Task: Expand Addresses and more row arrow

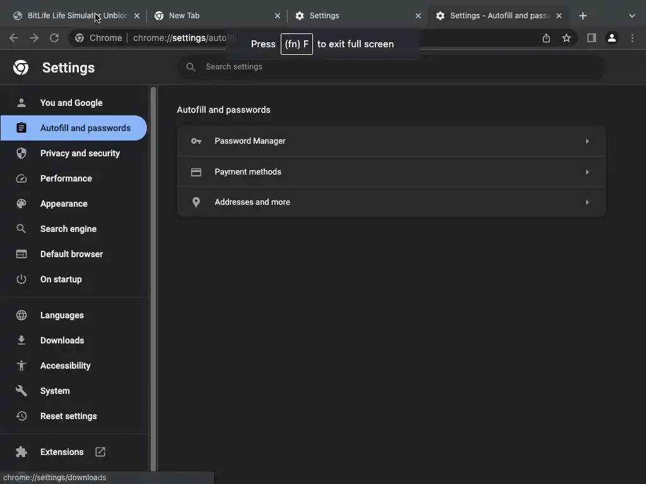Action: pos(587,202)
